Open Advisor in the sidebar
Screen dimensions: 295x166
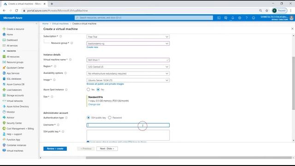click(10, 118)
